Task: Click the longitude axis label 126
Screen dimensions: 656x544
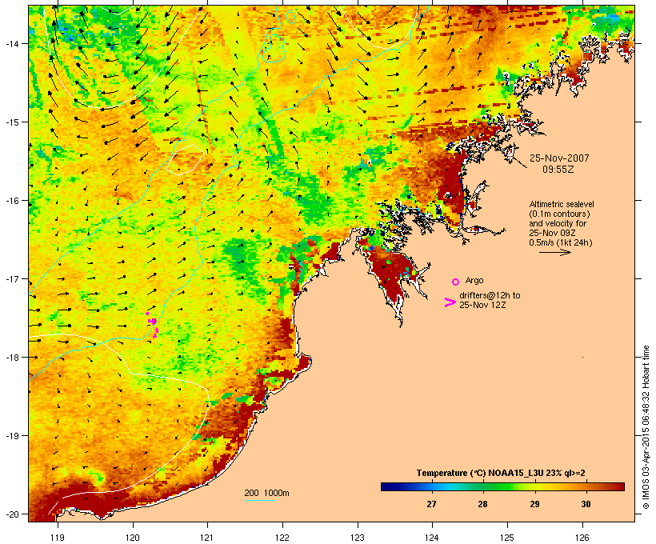Action: click(x=582, y=538)
